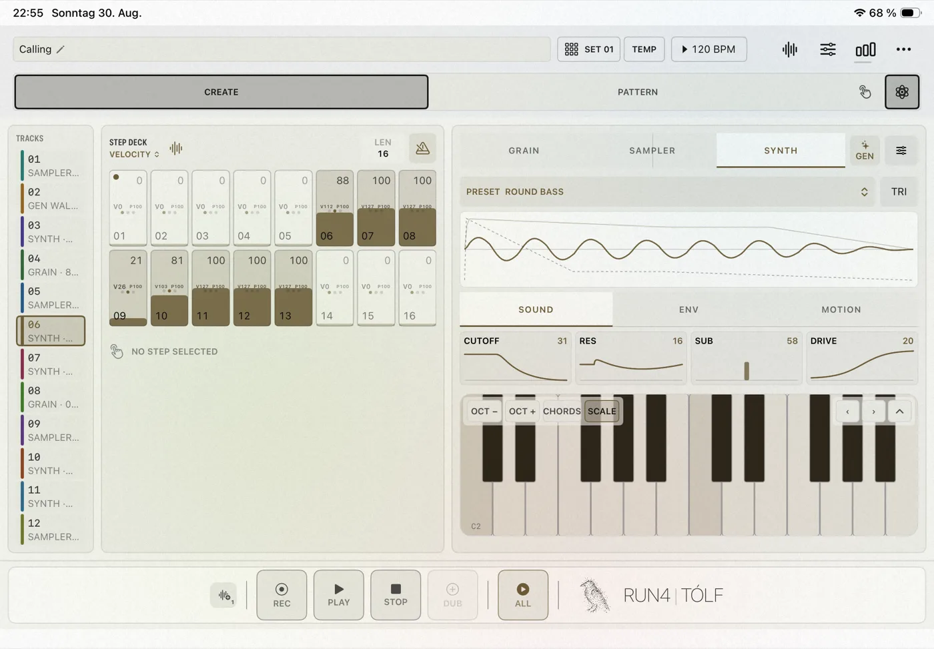Image resolution: width=934 pixels, height=649 pixels.
Task: Open the VELOCITY mode selector
Action: (x=135, y=154)
